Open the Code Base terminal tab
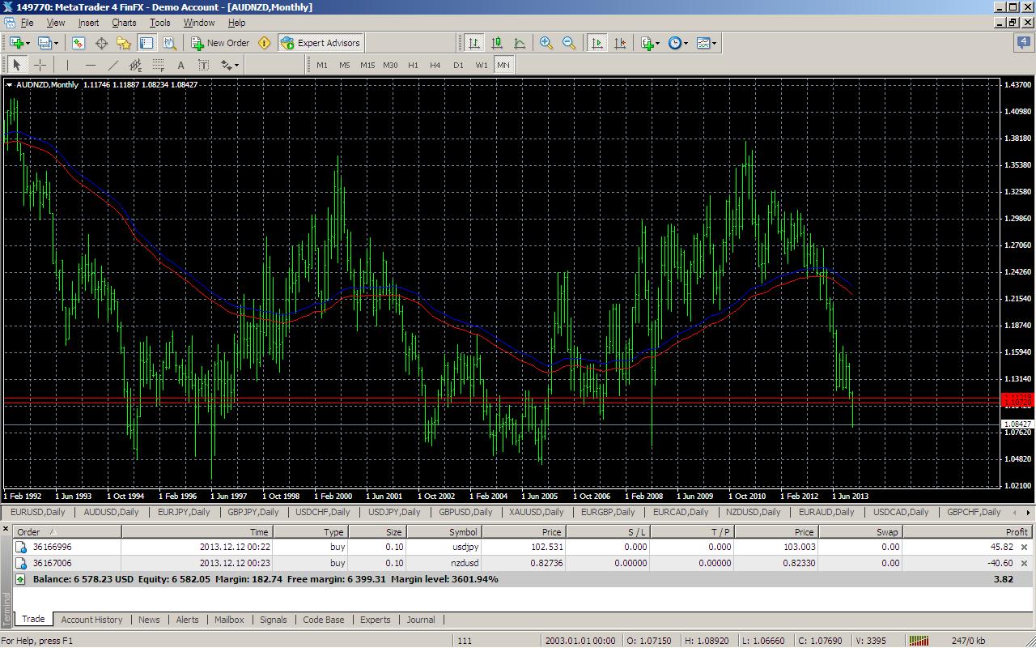Image resolution: width=1036 pixels, height=648 pixels. pos(323,620)
